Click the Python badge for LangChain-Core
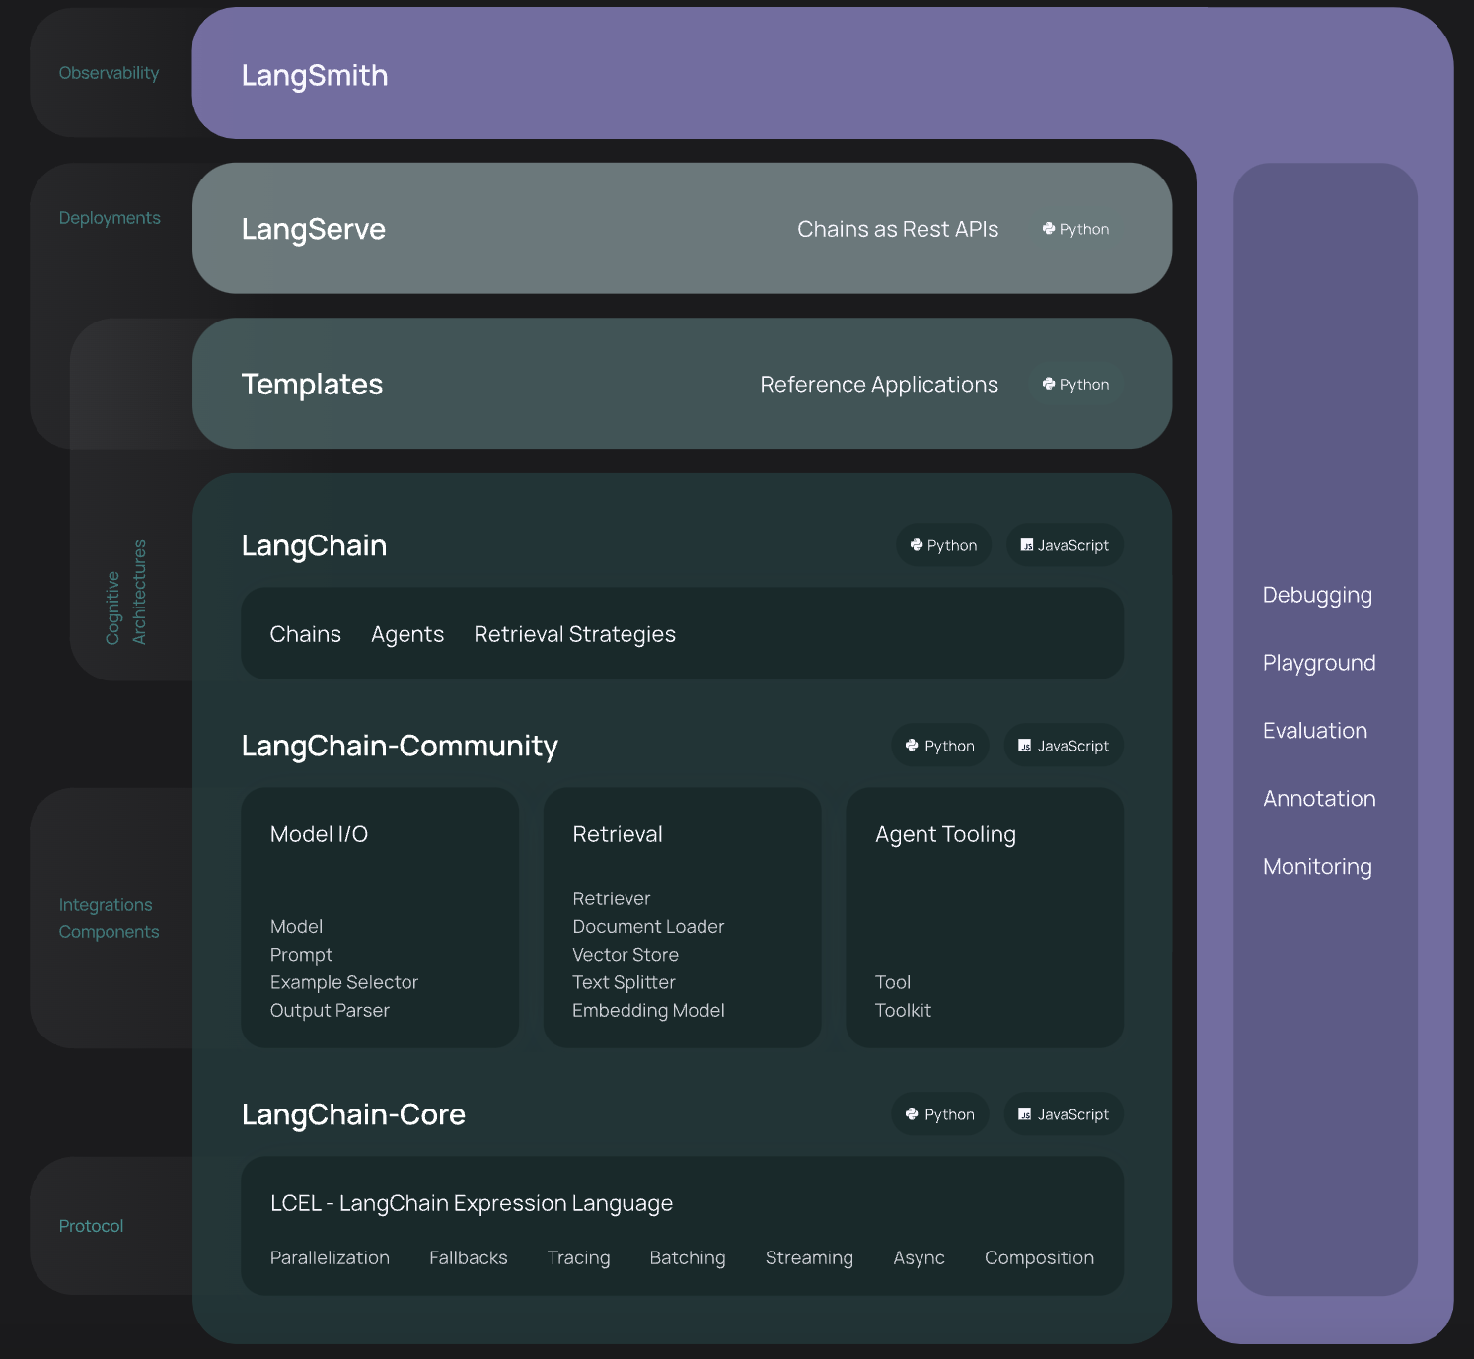Image resolution: width=1474 pixels, height=1359 pixels. [940, 1114]
